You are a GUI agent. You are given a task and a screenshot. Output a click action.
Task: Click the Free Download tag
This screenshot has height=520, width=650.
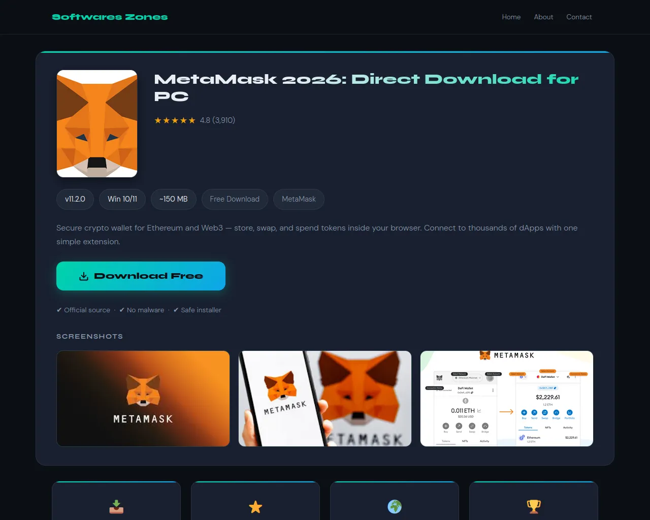pos(235,199)
